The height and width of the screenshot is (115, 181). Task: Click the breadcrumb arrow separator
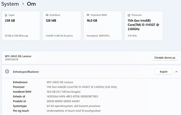coord(23,4)
